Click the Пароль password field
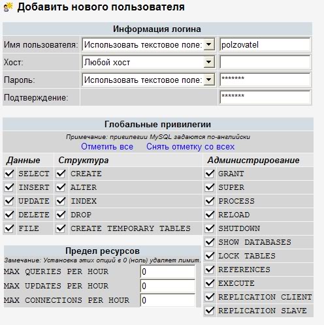 (265, 80)
